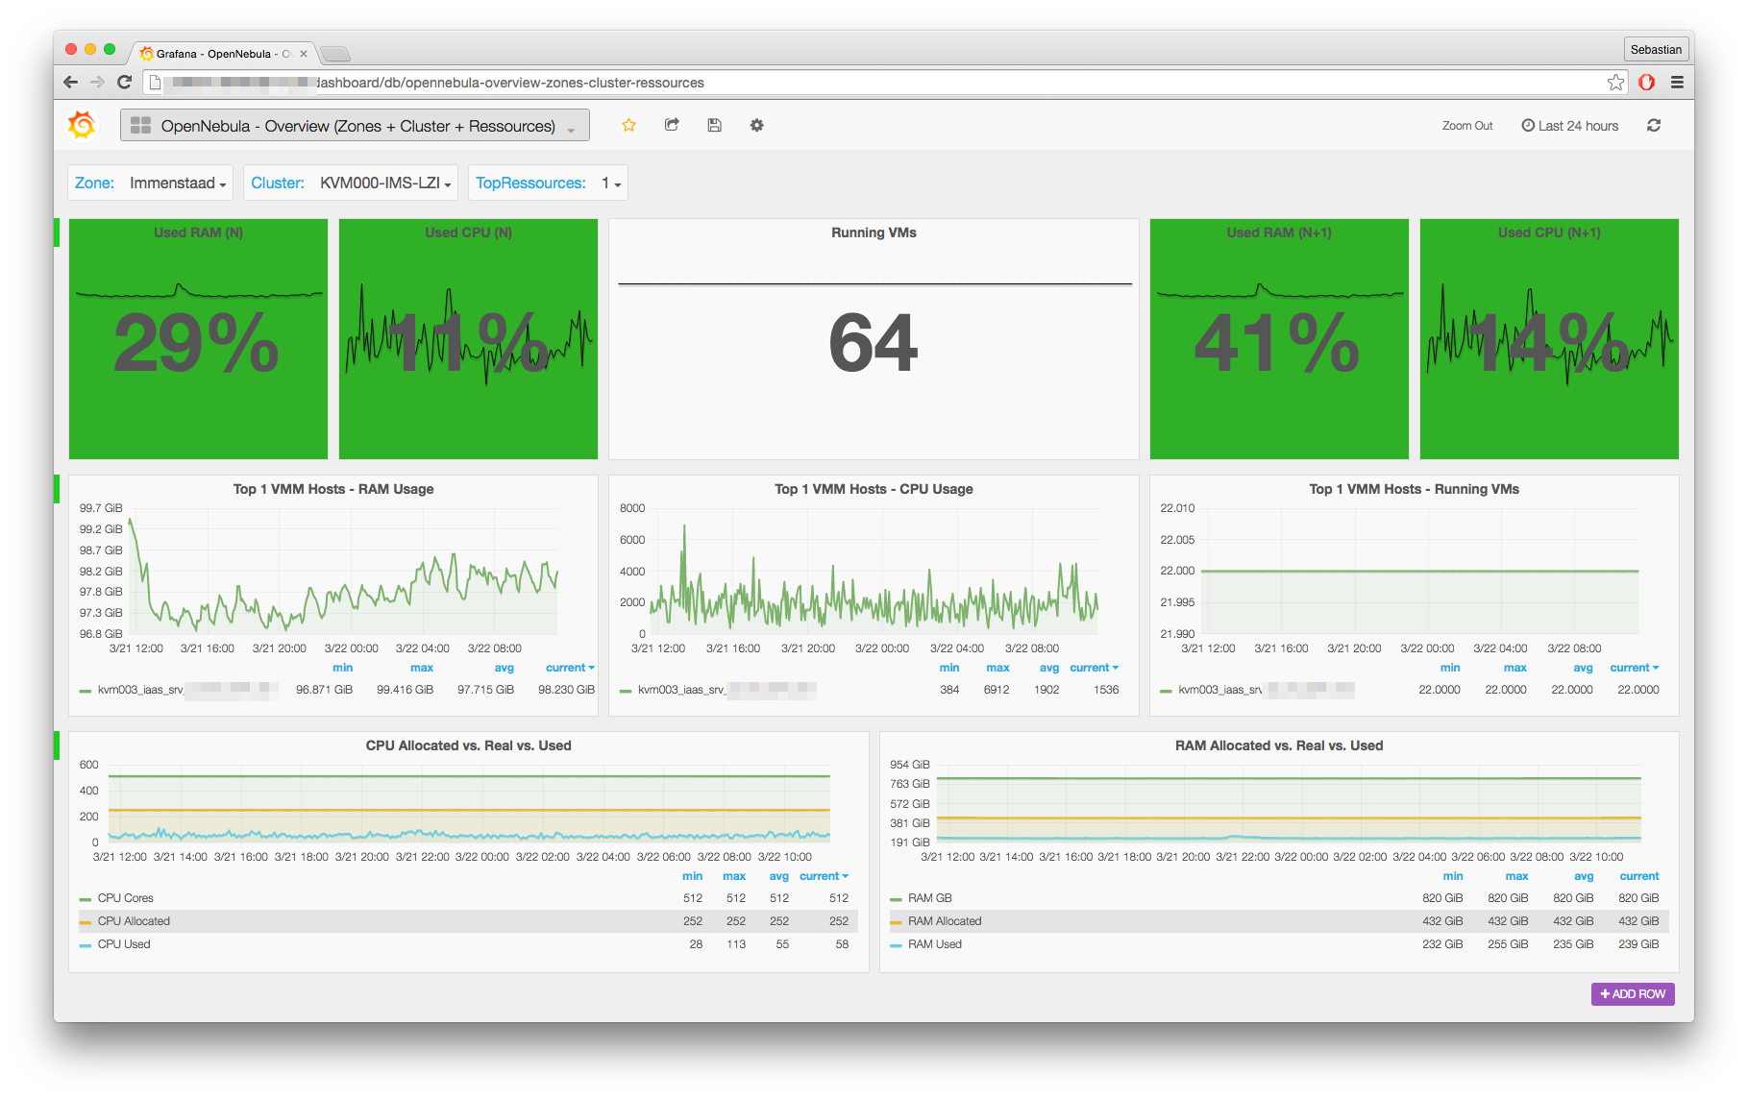
Task: Bookmark the page with the star in address bar
Action: [1615, 83]
